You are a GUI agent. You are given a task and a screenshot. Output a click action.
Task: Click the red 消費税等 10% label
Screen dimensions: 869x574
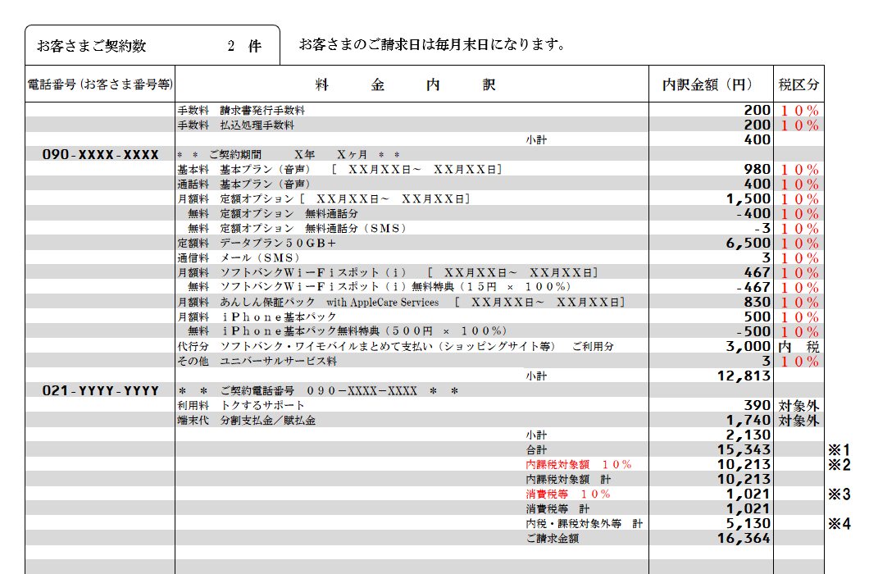tap(568, 494)
